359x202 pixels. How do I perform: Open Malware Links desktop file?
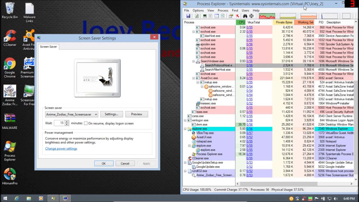[x=29, y=13]
